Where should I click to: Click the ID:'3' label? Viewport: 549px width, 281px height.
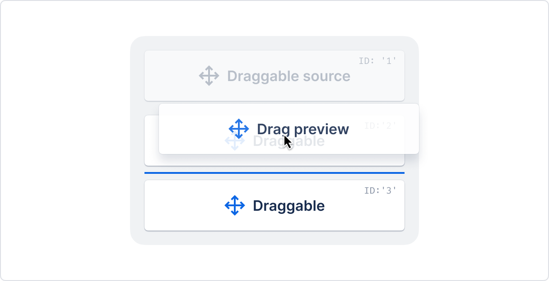click(x=380, y=190)
